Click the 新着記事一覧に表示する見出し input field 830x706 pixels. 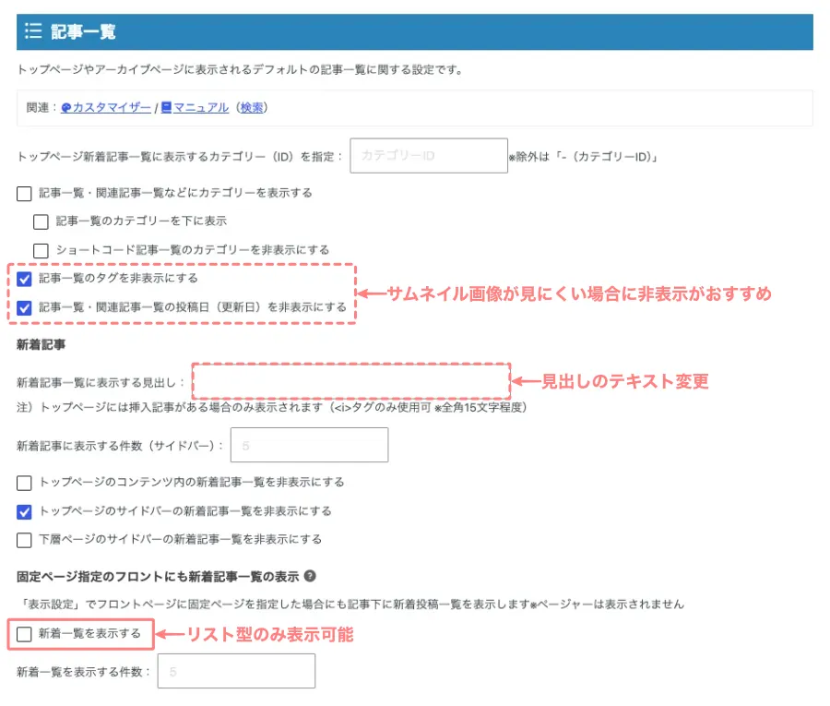coord(351,381)
